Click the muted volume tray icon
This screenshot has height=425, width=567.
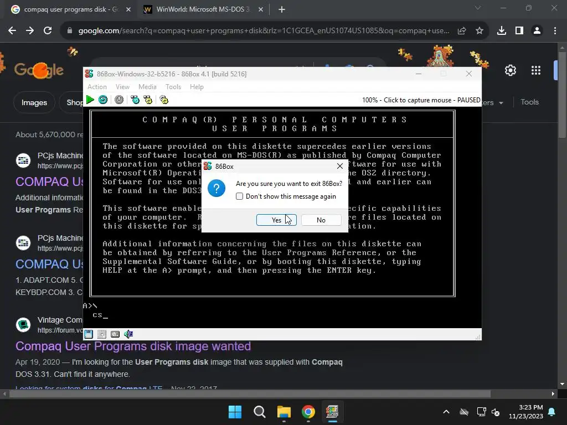coord(496,412)
